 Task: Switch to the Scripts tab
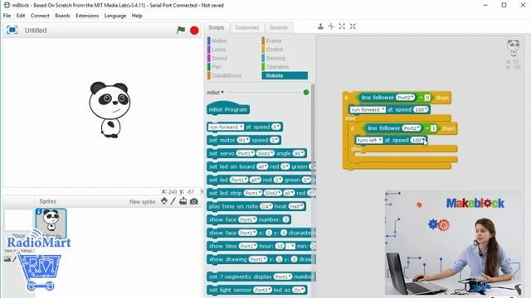217,27
